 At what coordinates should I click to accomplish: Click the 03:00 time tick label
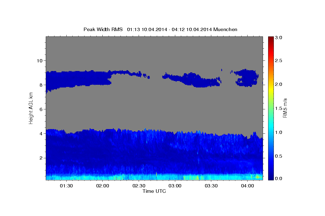tap(175, 186)
